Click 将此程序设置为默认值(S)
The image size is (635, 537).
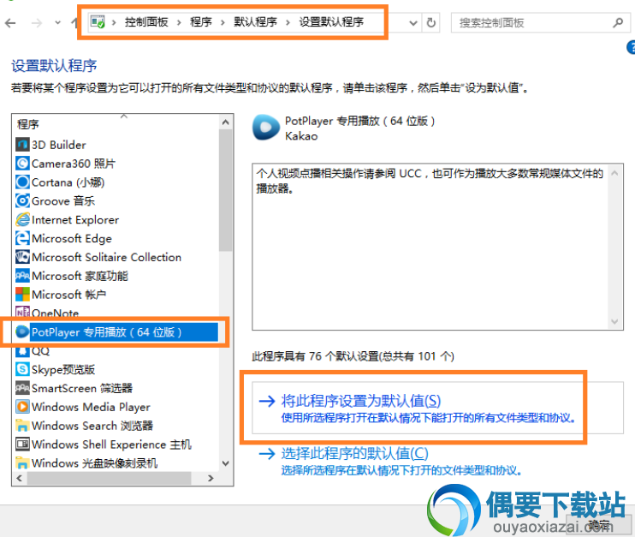click(361, 401)
